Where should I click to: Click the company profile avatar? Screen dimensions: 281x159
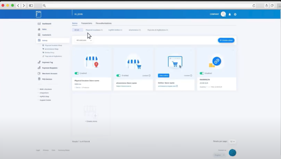coord(223,14)
